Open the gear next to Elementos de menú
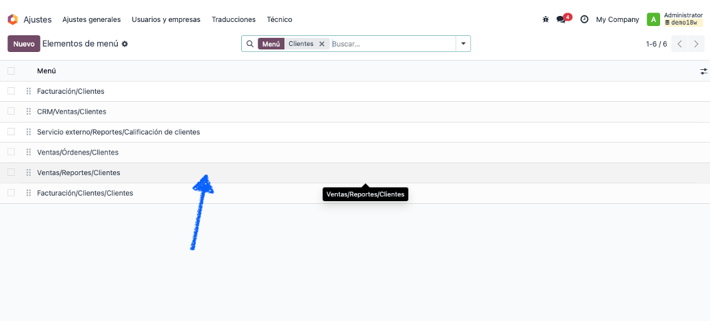The width and height of the screenshot is (710, 321). coord(125,44)
